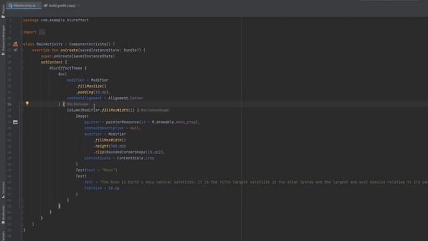This screenshot has height=241, width=428.
Task: Click the package com.example.blureffect line
Action: [x=56, y=20]
